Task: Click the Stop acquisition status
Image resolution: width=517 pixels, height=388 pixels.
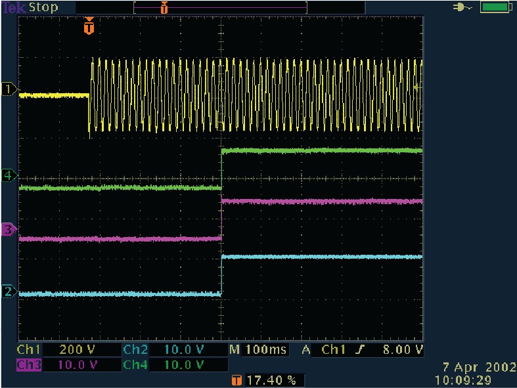Action: (x=43, y=7)
